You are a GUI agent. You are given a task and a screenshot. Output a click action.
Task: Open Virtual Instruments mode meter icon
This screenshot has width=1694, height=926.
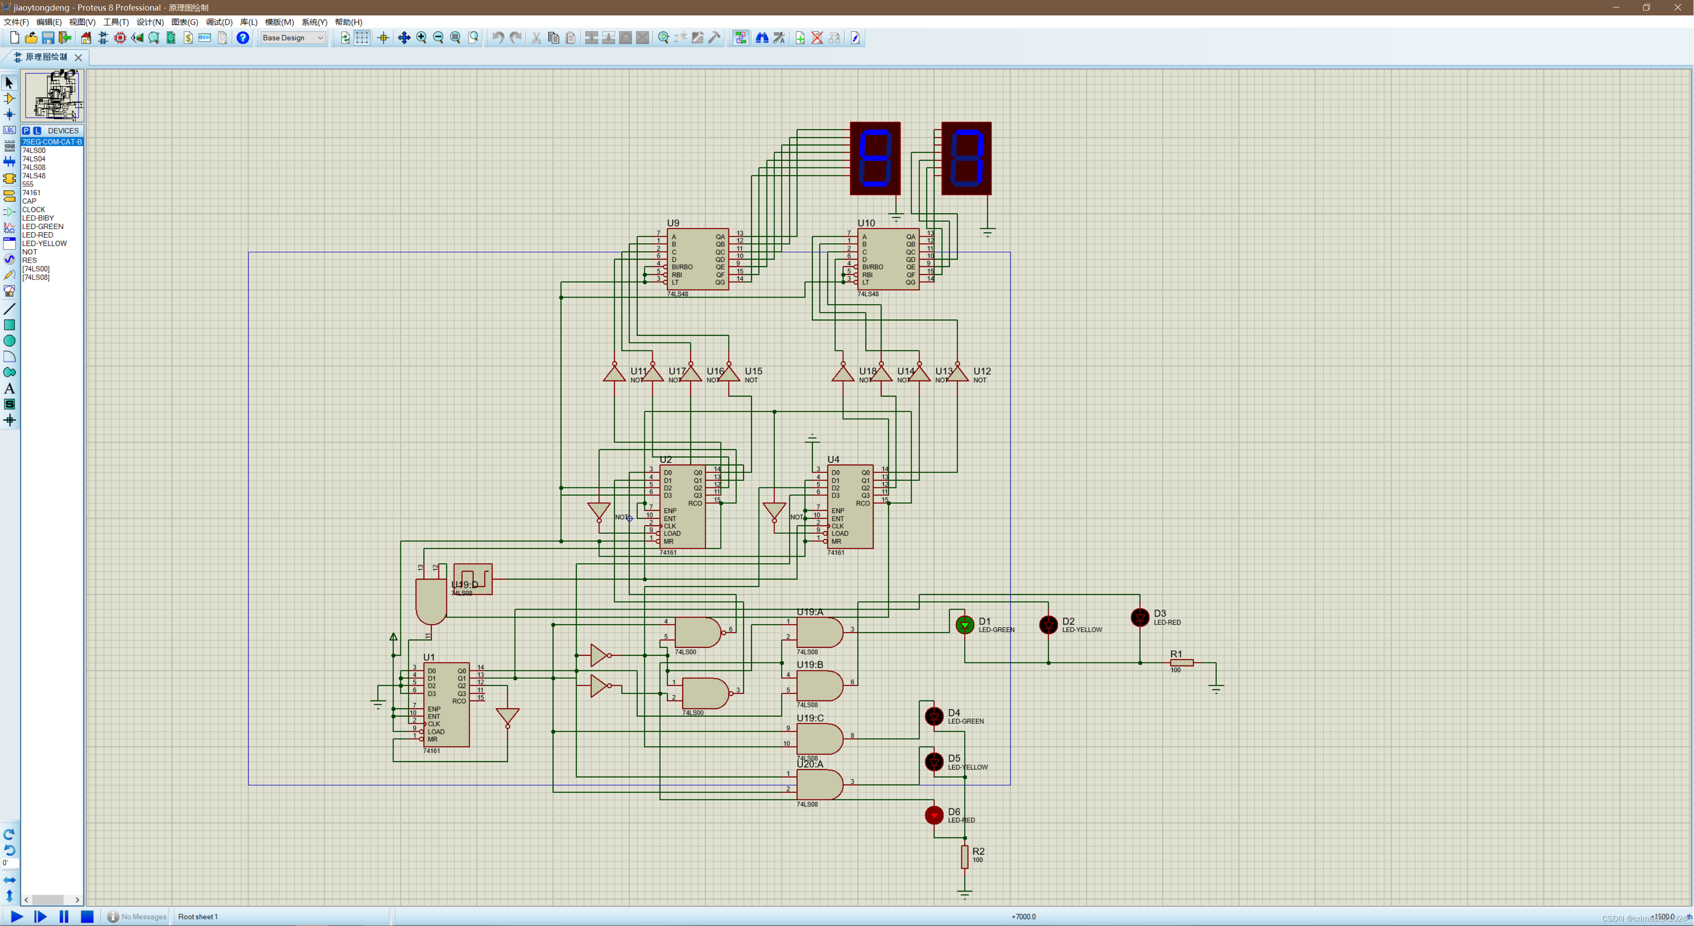pyautogui.click(x=9, y=290)
